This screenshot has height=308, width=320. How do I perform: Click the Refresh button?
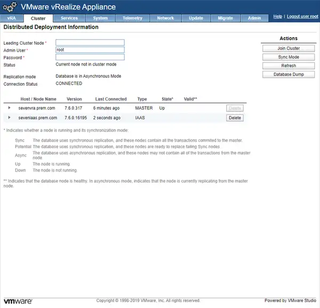(x=289, y=66)
